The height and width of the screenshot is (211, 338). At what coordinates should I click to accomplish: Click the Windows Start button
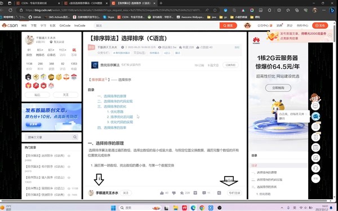(x=113, y=208)
